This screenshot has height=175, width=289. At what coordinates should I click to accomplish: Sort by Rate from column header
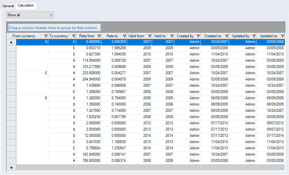pos(87,36)
